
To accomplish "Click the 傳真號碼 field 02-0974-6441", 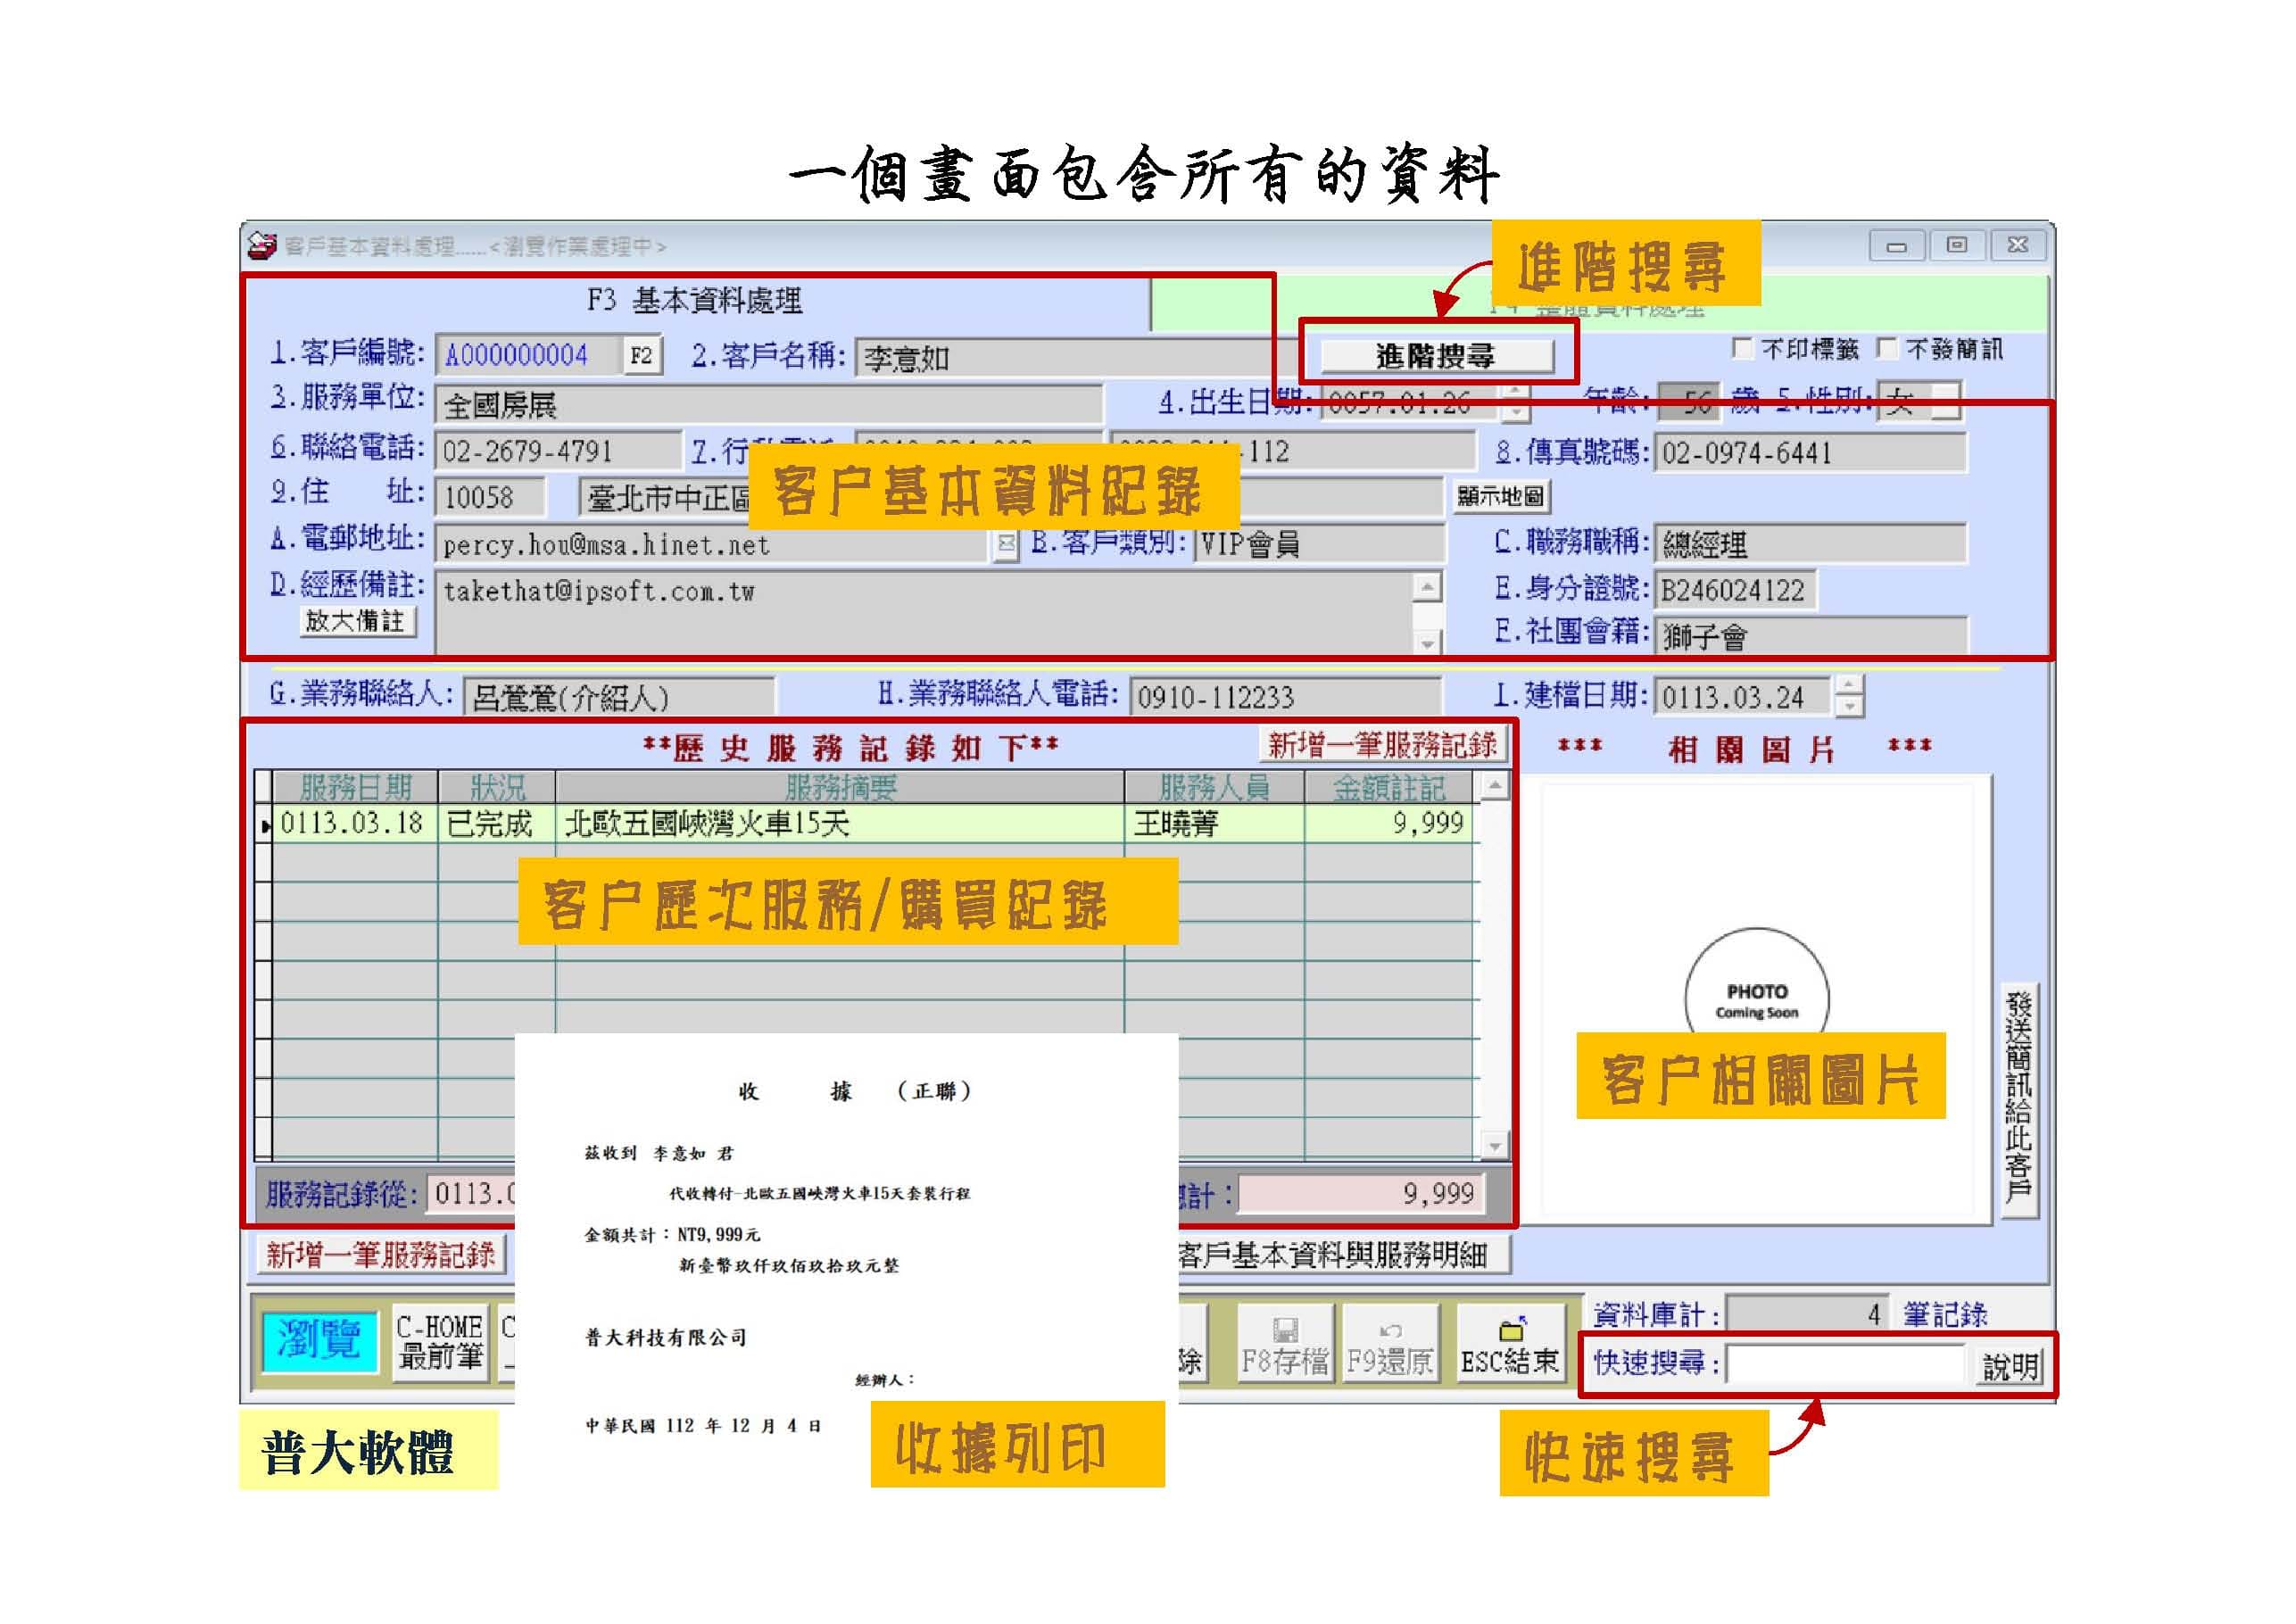I will (x=1810, y=453).
